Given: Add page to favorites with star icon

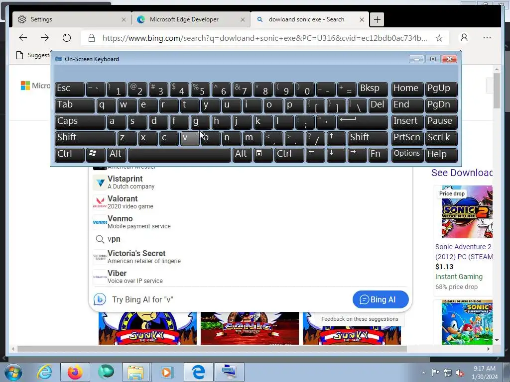Looking at the screenshot, I should coord(439,38).
